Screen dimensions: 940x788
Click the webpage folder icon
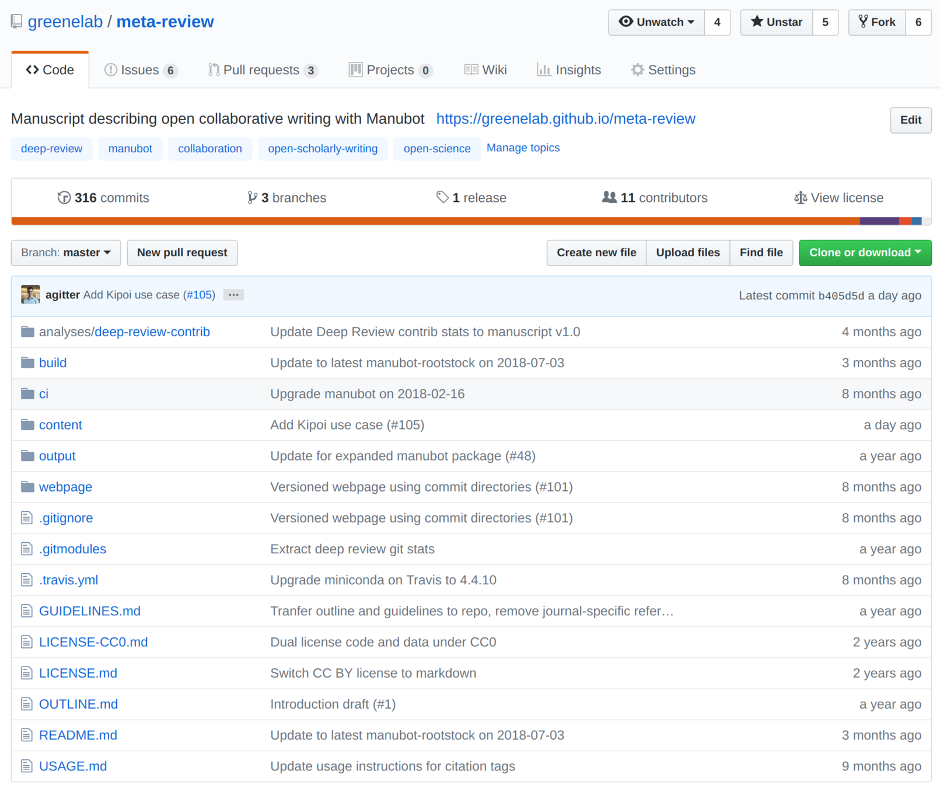[27, 487]
